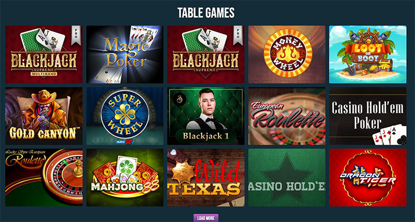Open Blackjack Supreme Multihand game
The width and height of the screenshot is (415, 222).
click(x=44, y=54)
